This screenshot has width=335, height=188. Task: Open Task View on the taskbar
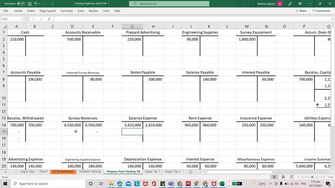(101, 183)
